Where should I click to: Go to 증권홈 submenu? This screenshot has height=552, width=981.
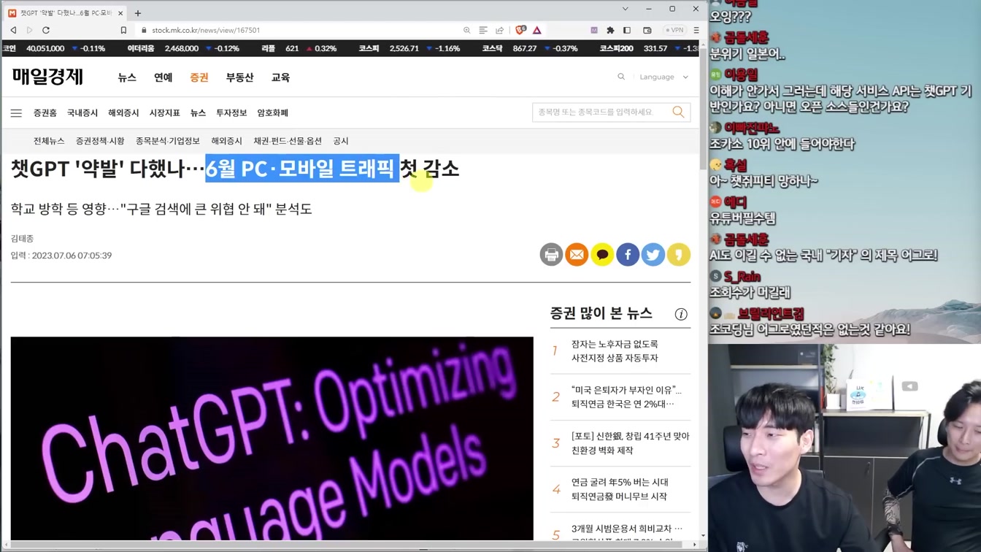pyautogui.click(x=45, y=113)
